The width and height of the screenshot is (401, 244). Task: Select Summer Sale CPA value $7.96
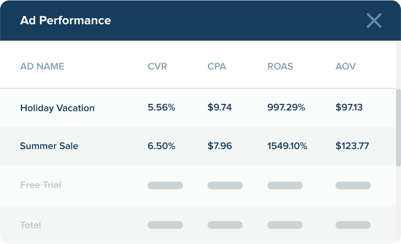[220, 146]
